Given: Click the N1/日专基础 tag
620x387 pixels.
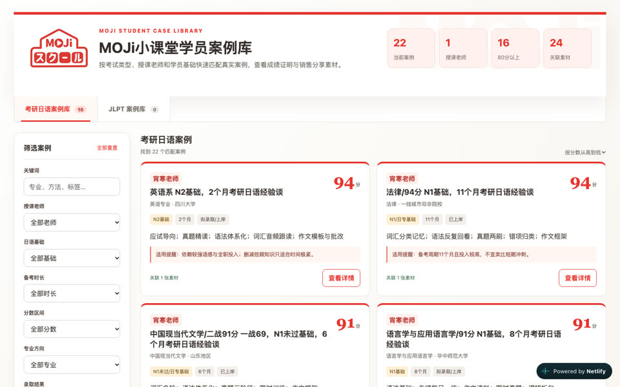Looking at the screenshot, I should tap(402, 219).
